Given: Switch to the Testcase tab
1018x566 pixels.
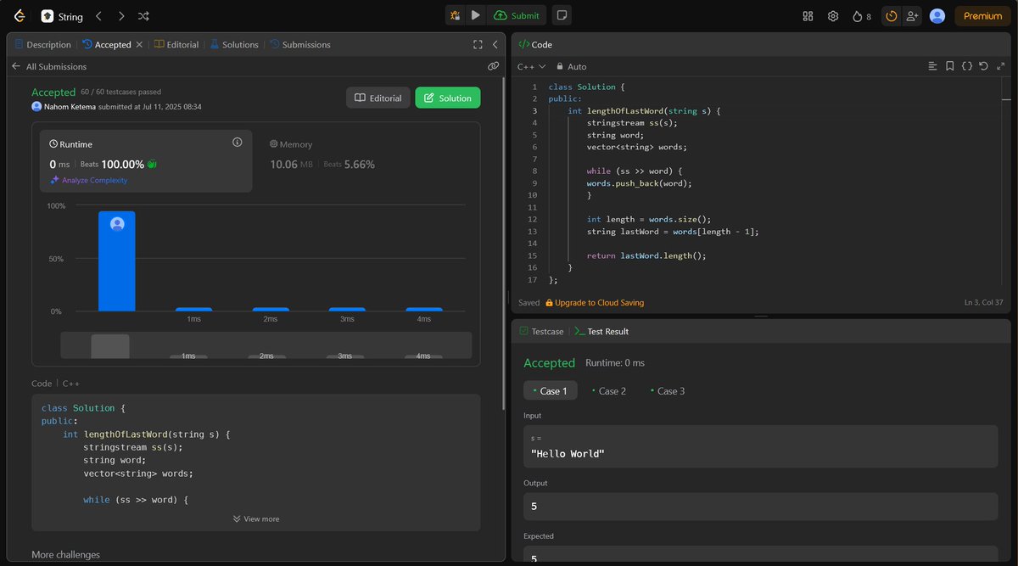Looking at the screenshot, I should point(540,331).
